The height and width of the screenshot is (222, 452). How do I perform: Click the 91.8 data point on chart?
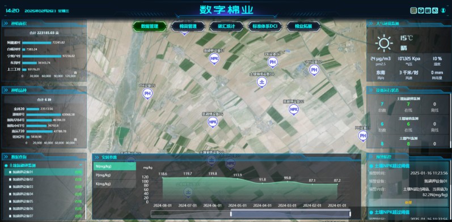[x=263, y=183]
